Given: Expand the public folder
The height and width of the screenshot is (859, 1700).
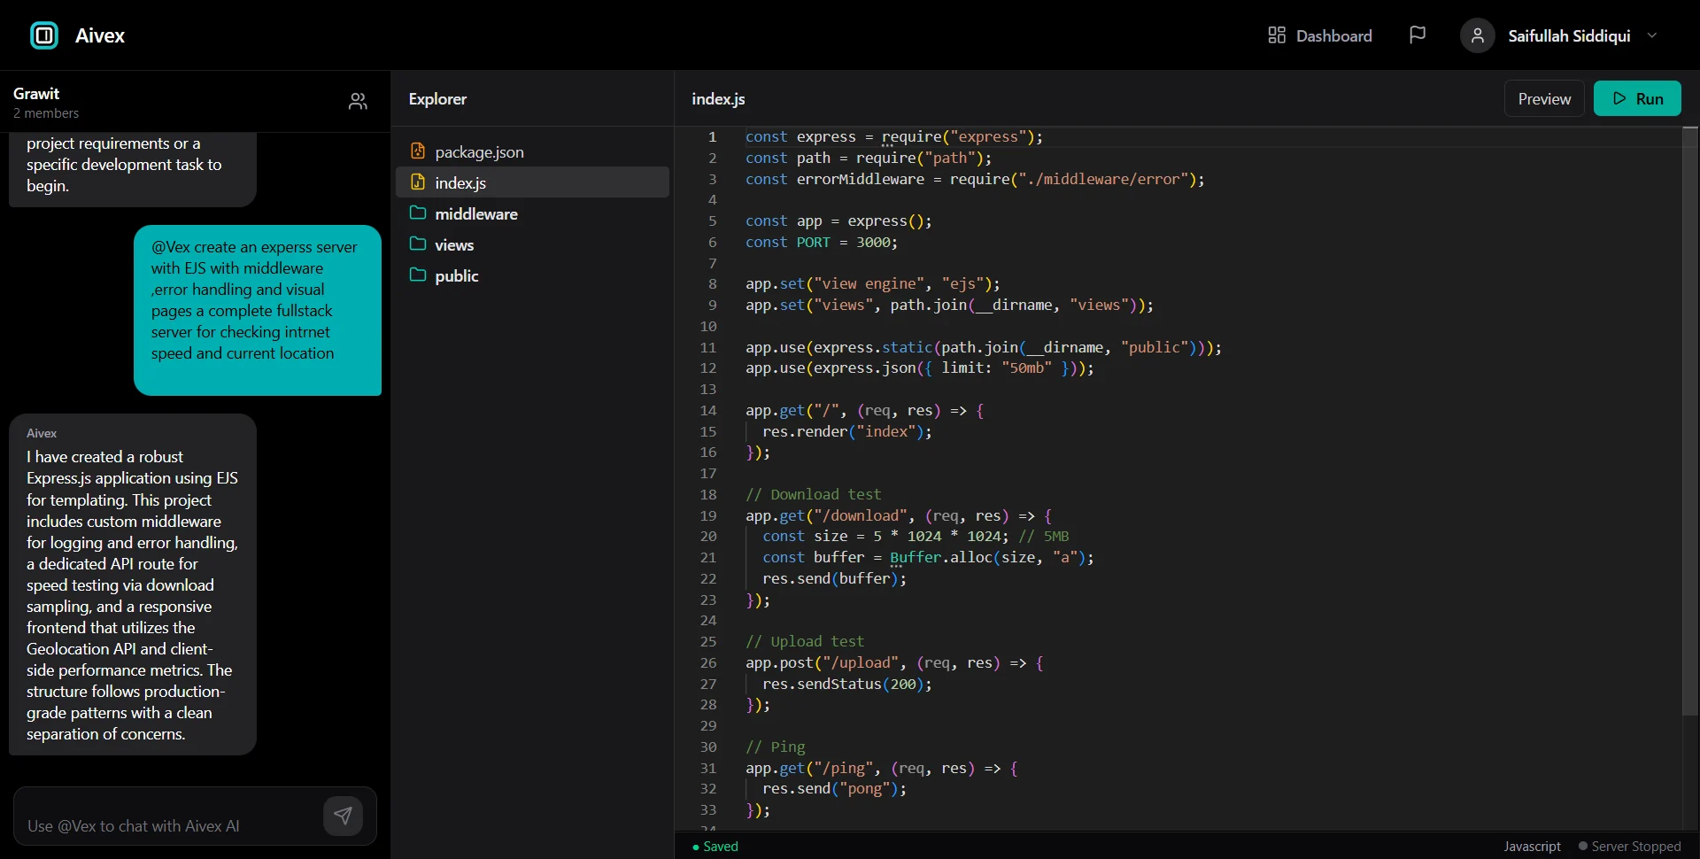Looking at the screenshot, I should 532,275.
